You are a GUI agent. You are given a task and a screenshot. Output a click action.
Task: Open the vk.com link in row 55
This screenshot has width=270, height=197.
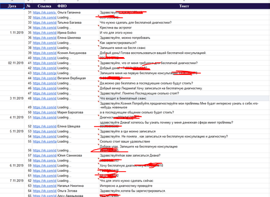click(x=45, y=142)
